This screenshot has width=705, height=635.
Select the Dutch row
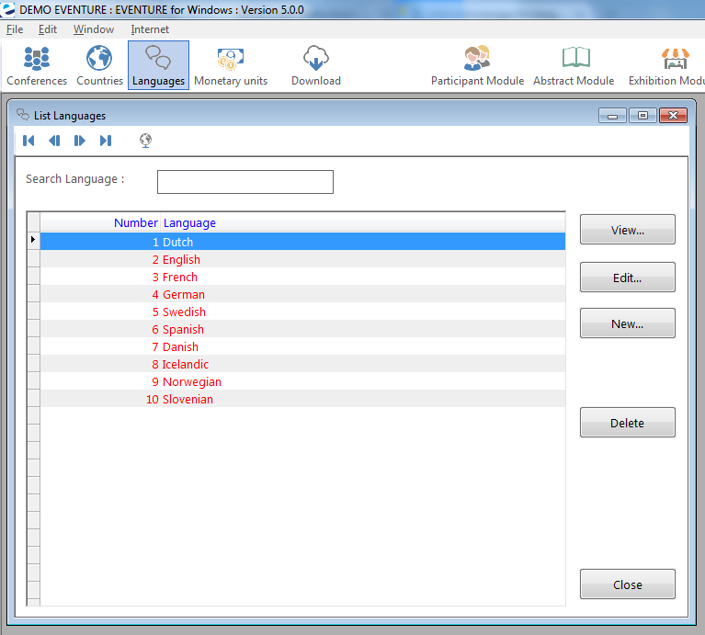tap(302, 242)
